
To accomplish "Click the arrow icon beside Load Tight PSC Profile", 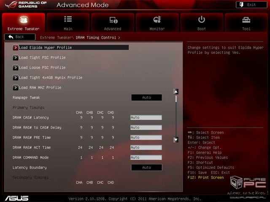I will pos(16,58).
